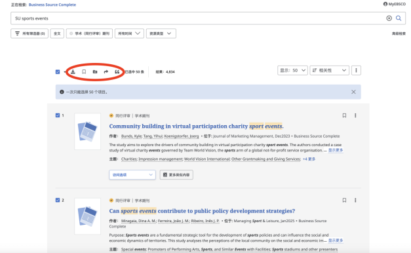Click the share arrow icon in toolbar
Viewport: 411px width, 253px height.
point(106,71)
